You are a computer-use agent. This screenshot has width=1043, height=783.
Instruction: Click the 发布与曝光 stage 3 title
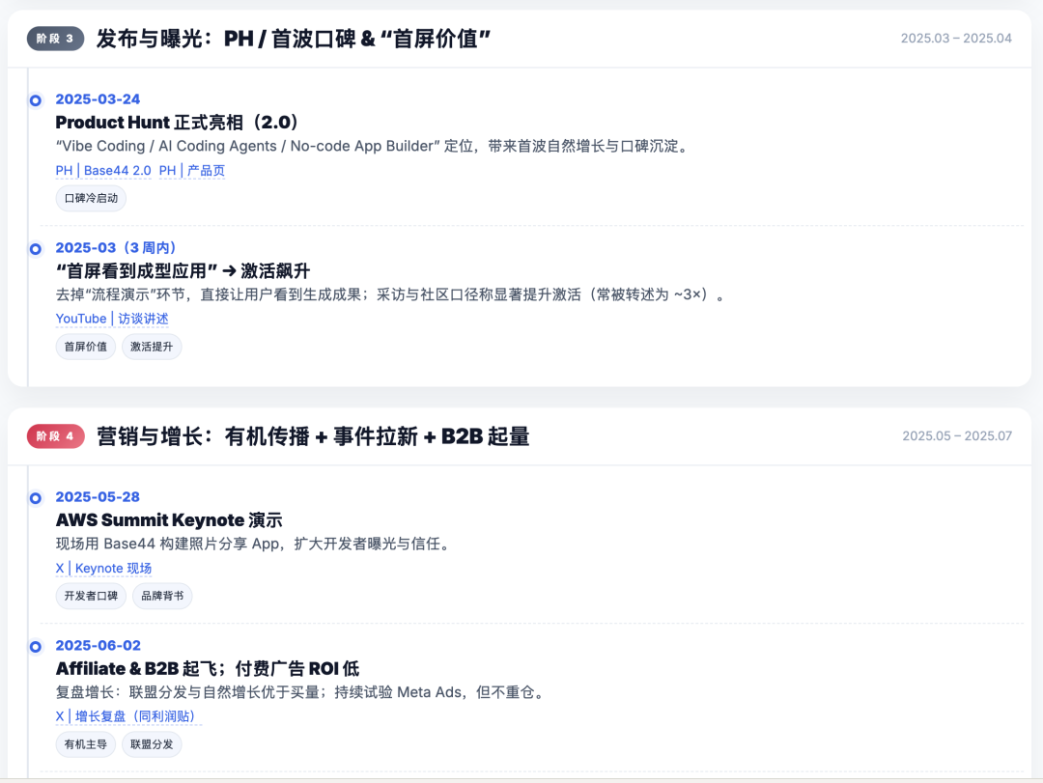coord(294,39)
